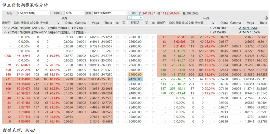Image resolution: width=270 pixels, height=134 pixels.
Task: Tick call-side 卖 checkbox for strike 24600.00
Action: click(117, 89)
